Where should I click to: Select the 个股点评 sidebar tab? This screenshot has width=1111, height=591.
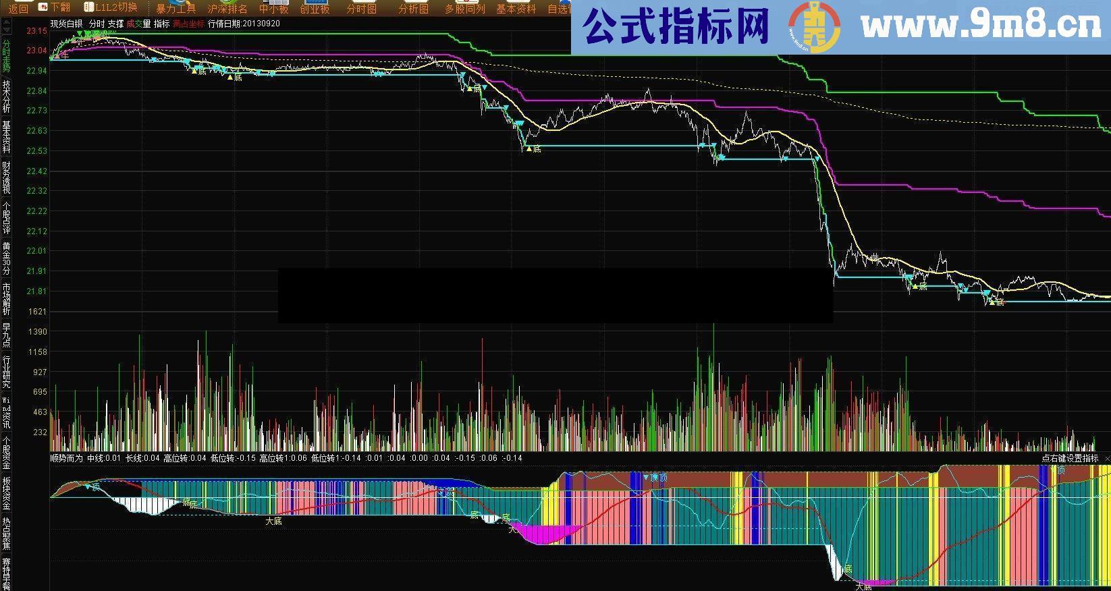point(6,217)
